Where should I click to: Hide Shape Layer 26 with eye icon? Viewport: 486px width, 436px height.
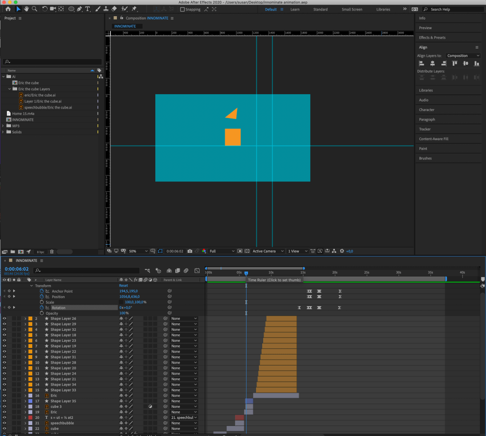(x=4, y=319)
